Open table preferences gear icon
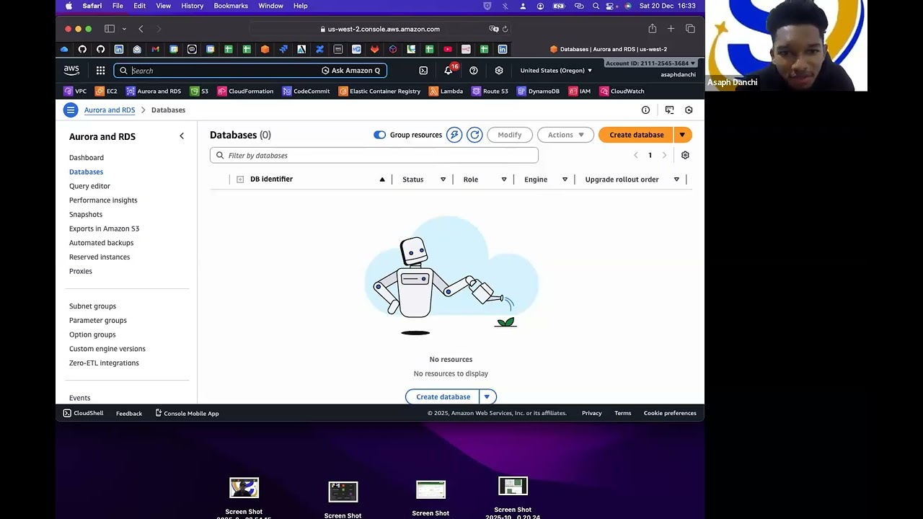Screen dimensions: 923x519 (x=685, y=155)
